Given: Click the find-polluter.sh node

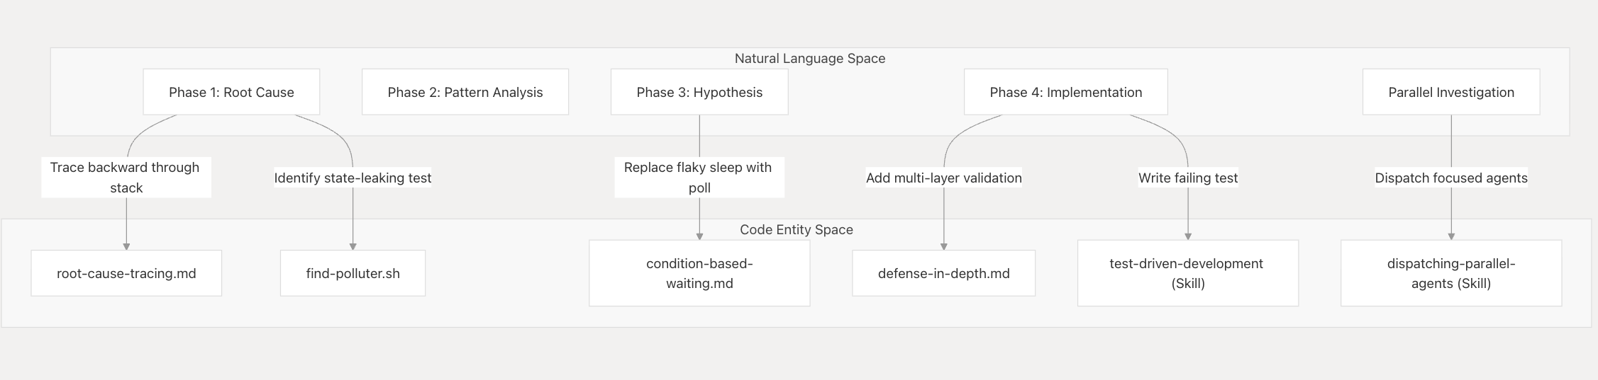Looking at the screenshot, I should pyautogui.click(x=353, y=273).
